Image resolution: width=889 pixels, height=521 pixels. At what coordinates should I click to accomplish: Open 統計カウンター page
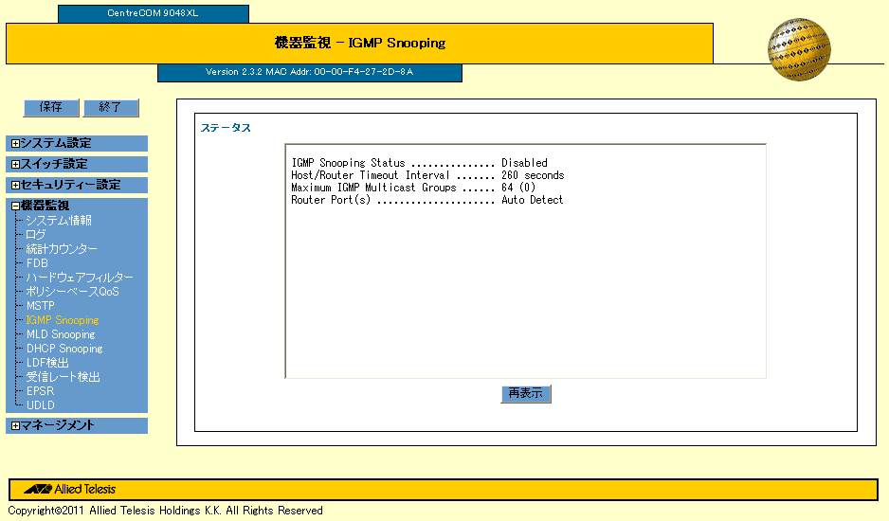[x=62, y=249]
